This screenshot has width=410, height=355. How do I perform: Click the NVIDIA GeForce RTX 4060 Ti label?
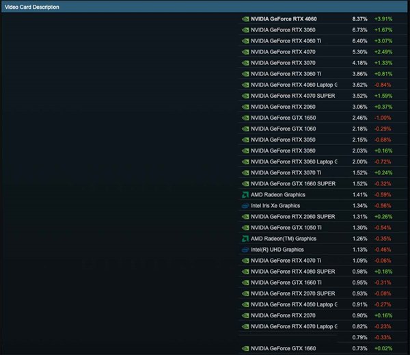tap(286, 41)
